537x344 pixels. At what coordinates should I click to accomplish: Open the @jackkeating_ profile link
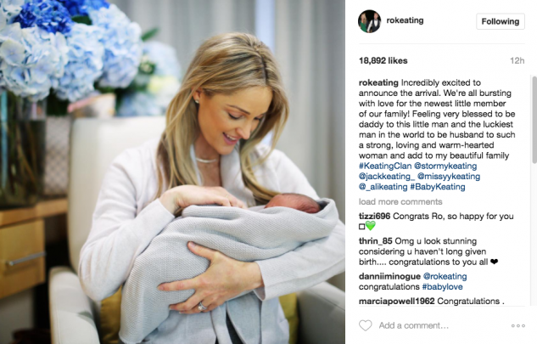[387, 177]
